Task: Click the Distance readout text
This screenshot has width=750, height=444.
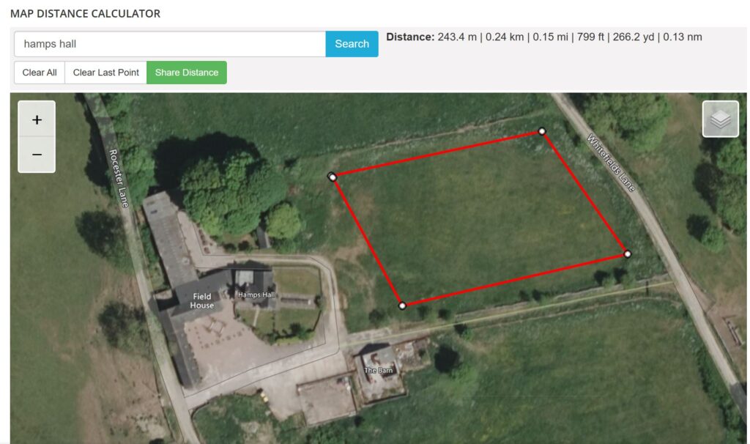Action: (x=544, y=37)
